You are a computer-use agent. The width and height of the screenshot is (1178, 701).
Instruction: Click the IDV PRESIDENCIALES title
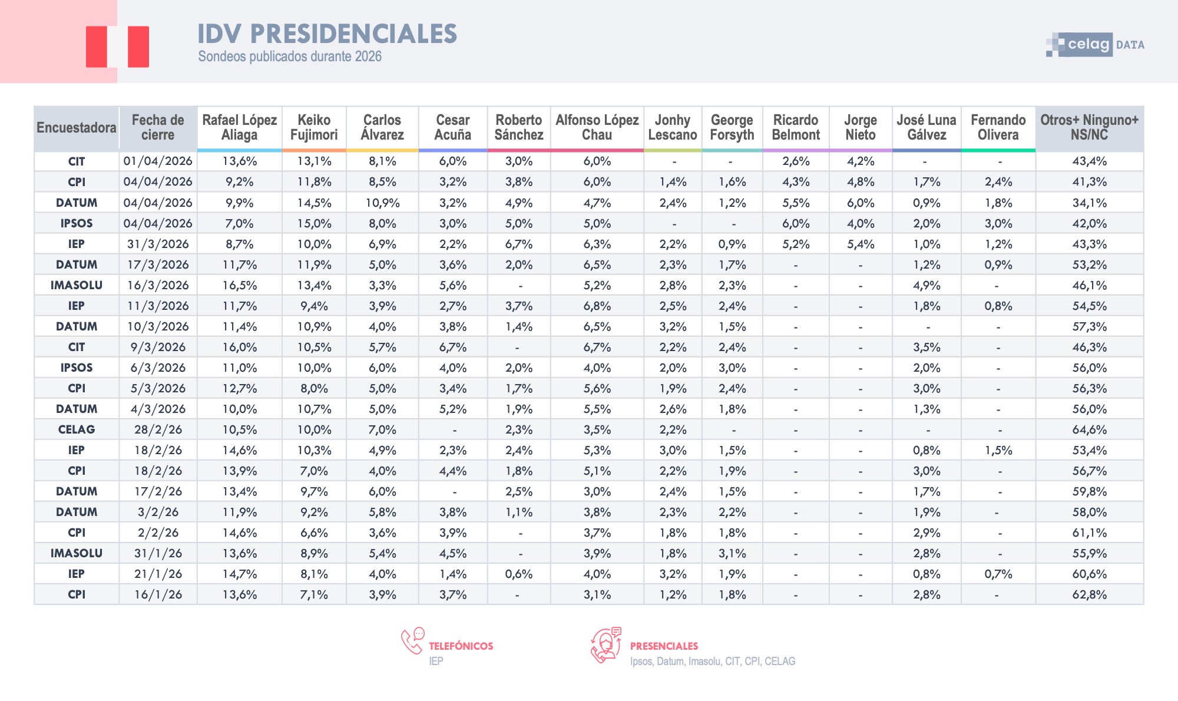[327, 34]
